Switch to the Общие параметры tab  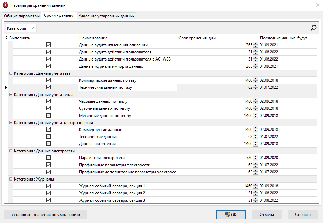pos(21,15)
